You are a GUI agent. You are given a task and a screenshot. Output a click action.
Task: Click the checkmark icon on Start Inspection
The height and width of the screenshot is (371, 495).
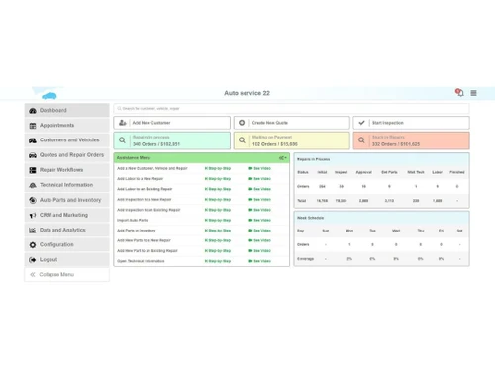tap(361, 123)
